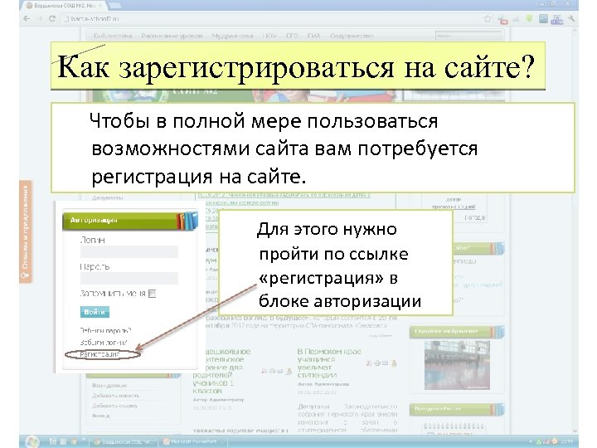Select the Бардымская СОШ №2 browser tab
Viewport: 597px width, 448px height.
click(66, 6)
